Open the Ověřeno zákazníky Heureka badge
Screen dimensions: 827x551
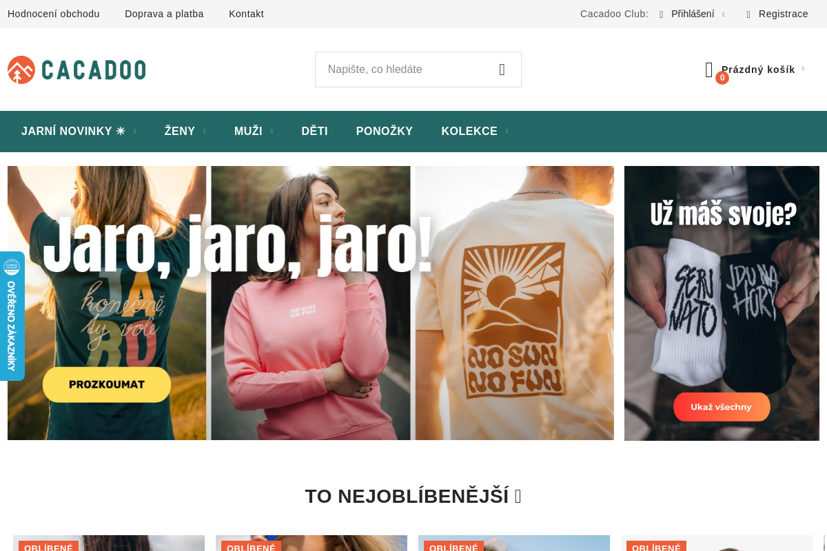[12, 315]
